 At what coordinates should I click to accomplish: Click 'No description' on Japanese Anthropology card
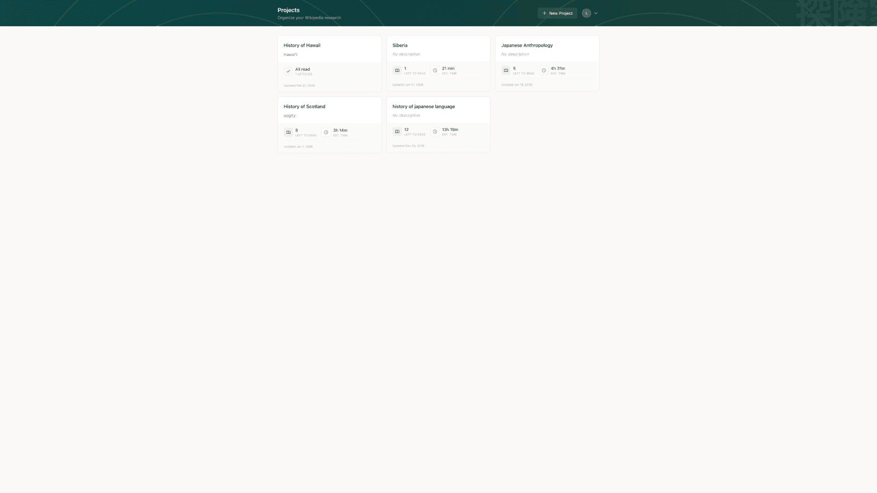pyautogui.click(x=515, y=54)
